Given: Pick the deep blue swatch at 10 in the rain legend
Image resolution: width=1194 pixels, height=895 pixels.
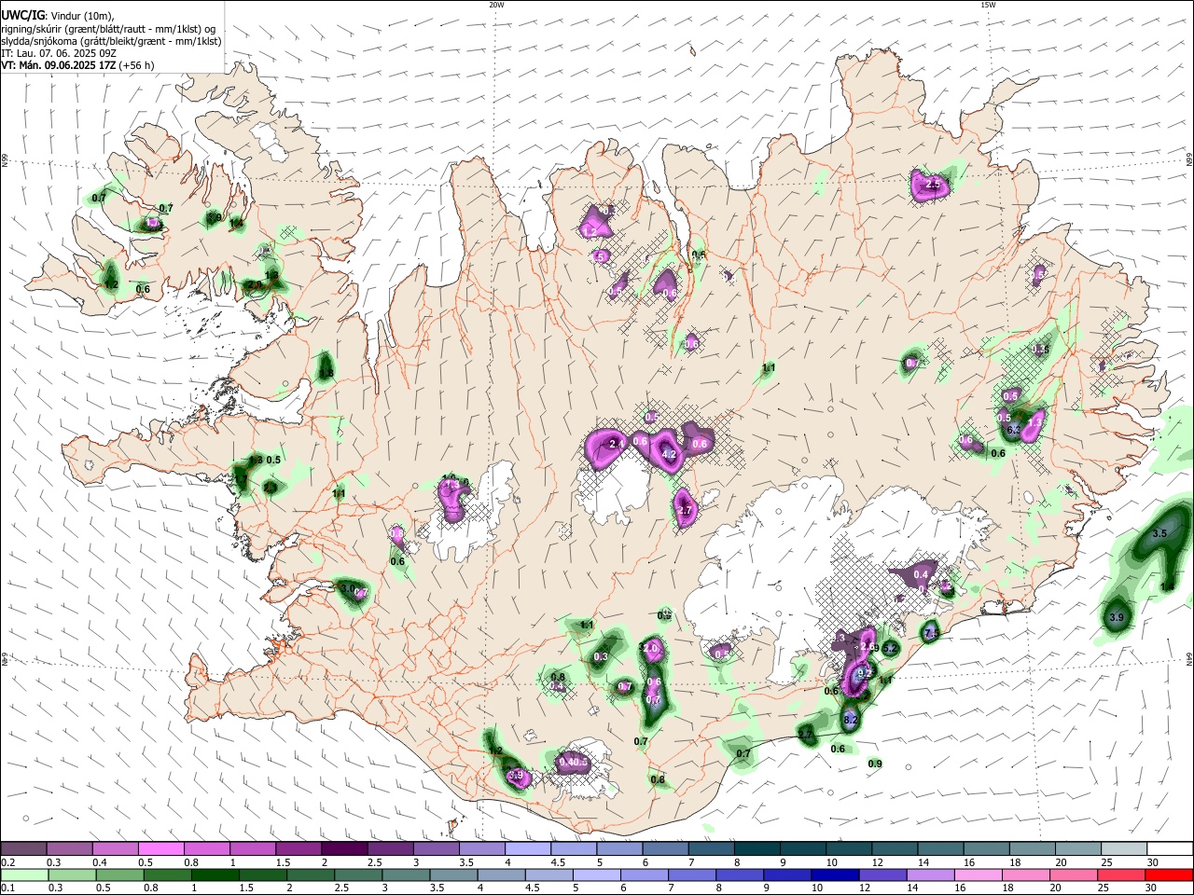Looking at the screenshot, I should click(835, 875).
